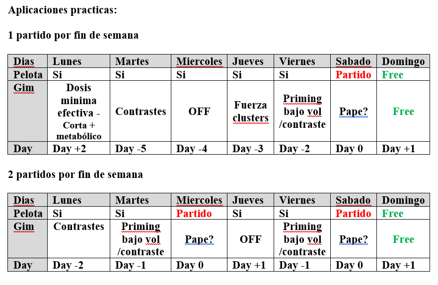Screen dimensions: 438x285
Task: Click the "Day -5" cell
Action: [131, 149]
